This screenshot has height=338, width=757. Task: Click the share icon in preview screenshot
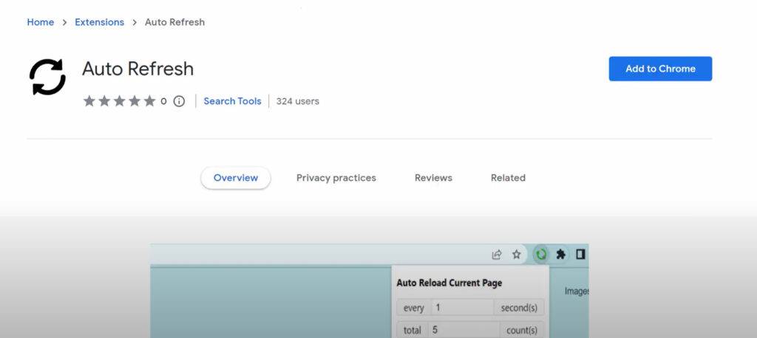[x=497, y=255]
